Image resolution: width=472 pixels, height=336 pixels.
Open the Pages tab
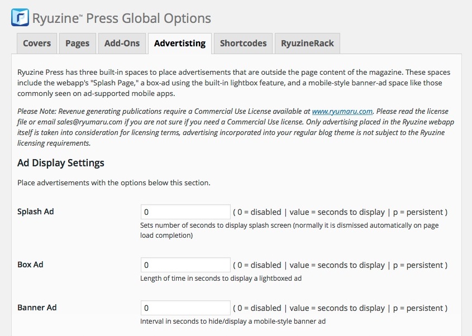coord(77,44)
